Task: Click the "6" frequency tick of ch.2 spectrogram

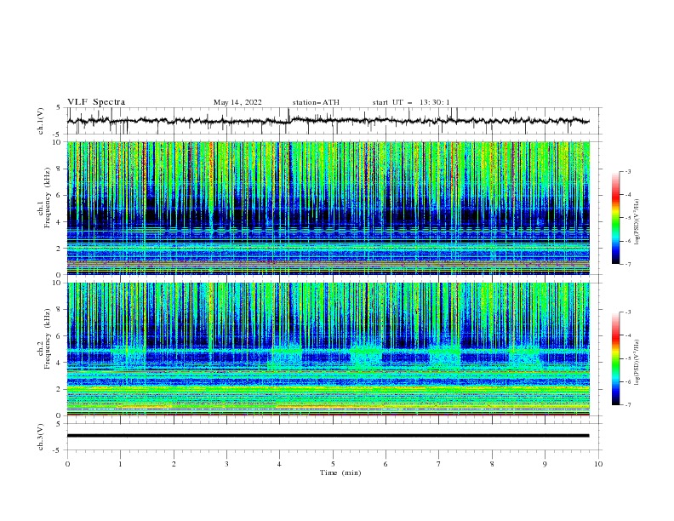Action: point(60,335)
